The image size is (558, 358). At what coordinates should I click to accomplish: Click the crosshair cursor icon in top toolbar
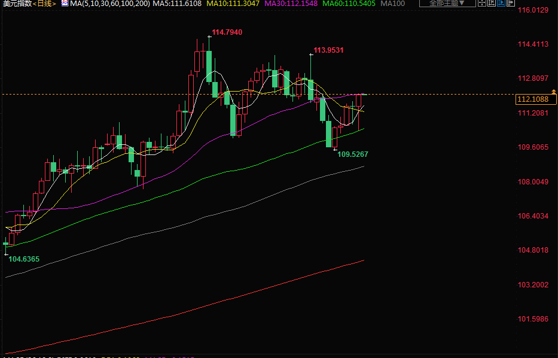[x=482, y=2]
